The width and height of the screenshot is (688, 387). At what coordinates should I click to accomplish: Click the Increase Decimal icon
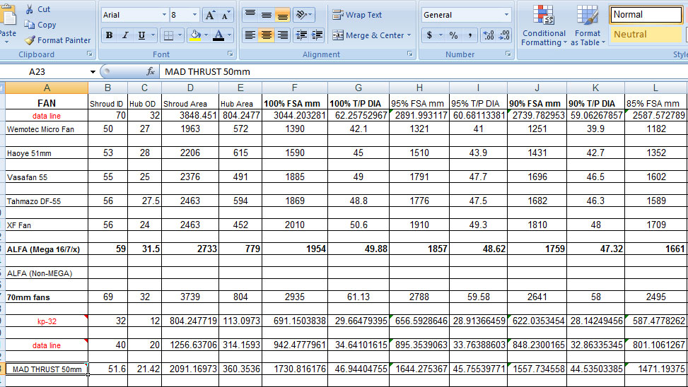[x=489, y=35]
